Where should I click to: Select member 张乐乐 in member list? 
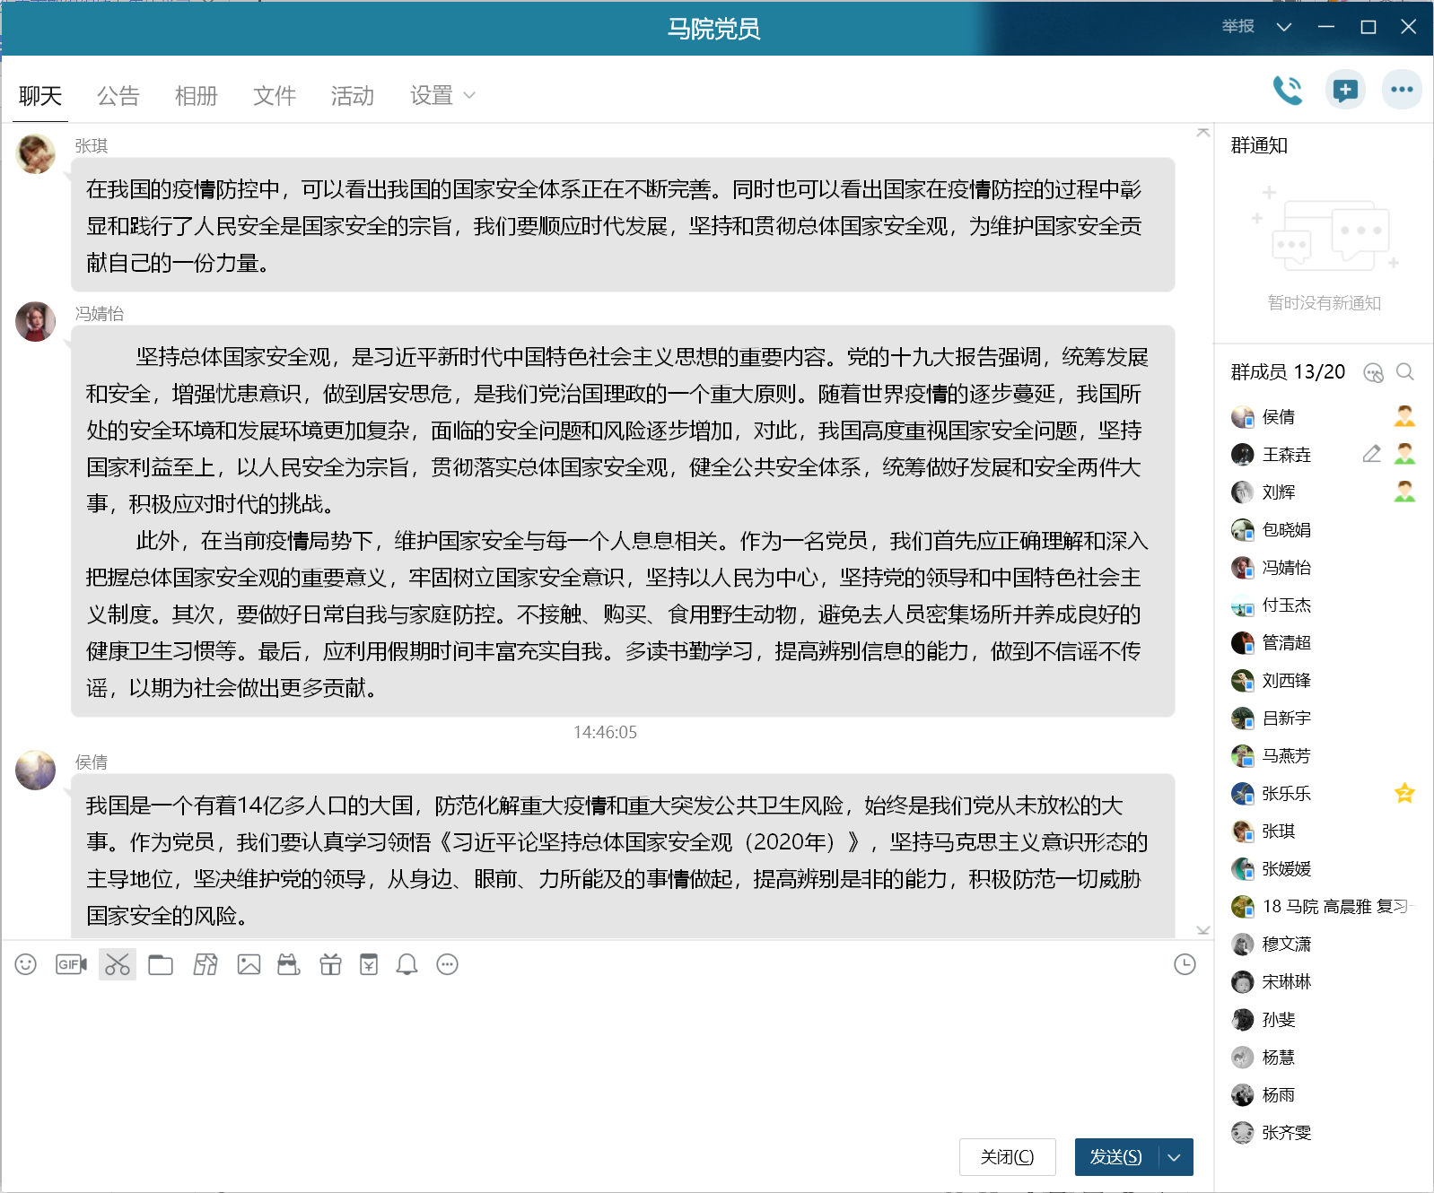(x=1286, y=794)
